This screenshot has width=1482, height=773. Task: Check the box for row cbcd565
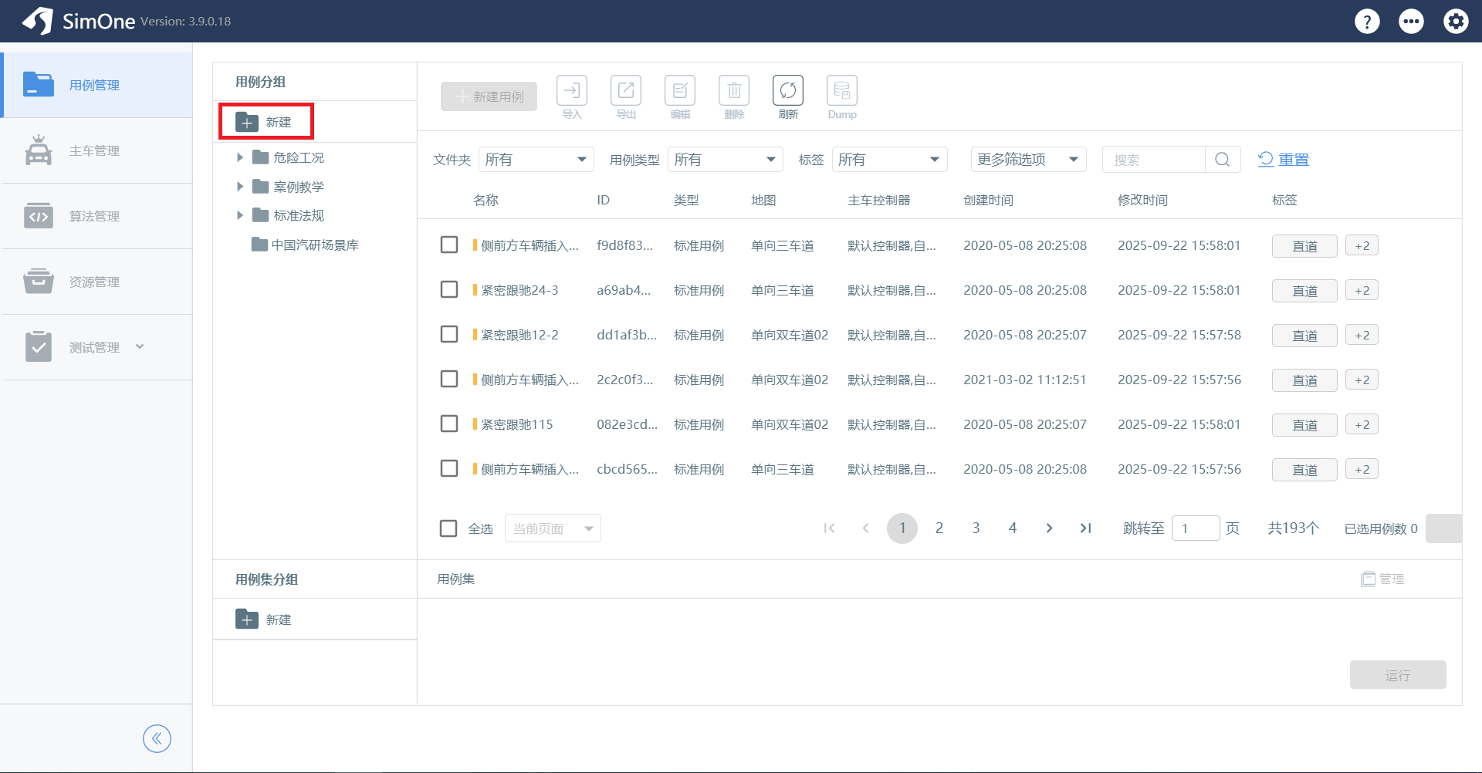(449, 468)
